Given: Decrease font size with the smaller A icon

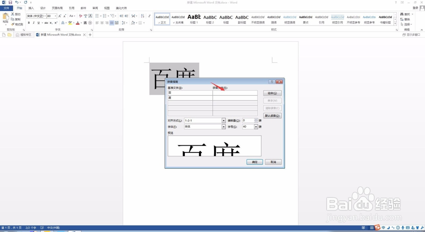Looking at the screenshot, I should (65, 16).
